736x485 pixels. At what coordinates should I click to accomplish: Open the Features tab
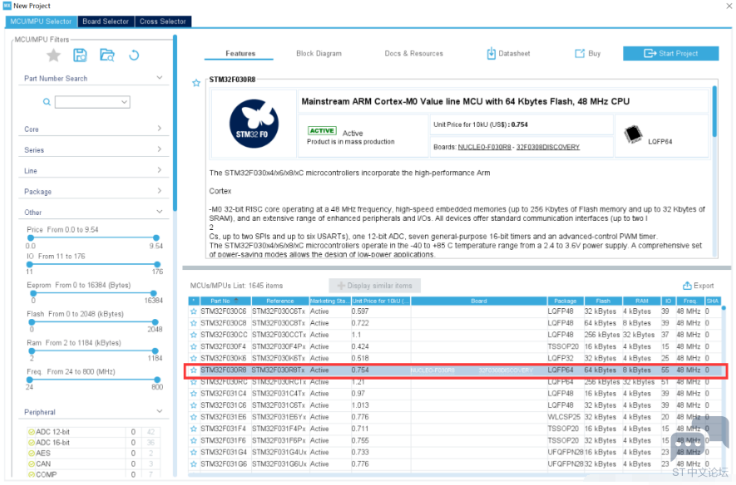point(240,53)
